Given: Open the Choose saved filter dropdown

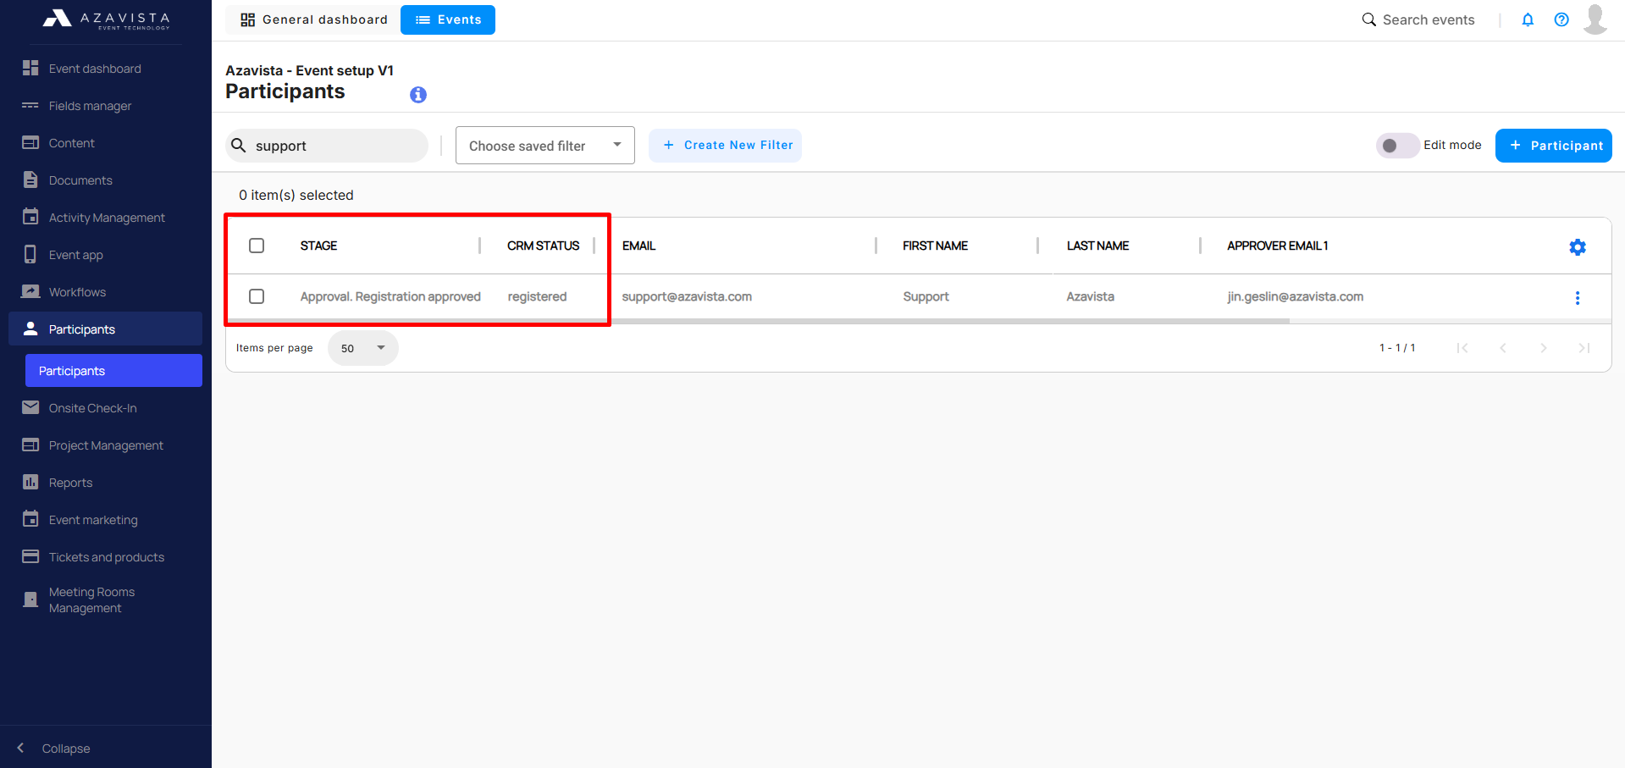Looking at the screenshot, I should coord(545,146).
